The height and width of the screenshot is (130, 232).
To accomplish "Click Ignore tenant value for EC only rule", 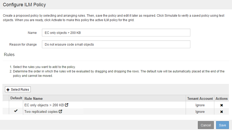I will click(200, 105).
